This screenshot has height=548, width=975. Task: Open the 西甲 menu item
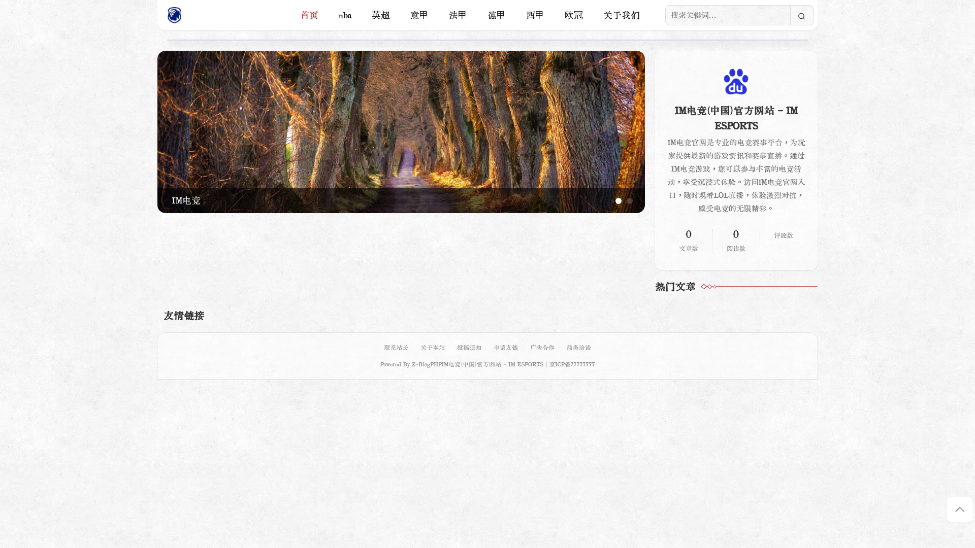coord(535,15)
